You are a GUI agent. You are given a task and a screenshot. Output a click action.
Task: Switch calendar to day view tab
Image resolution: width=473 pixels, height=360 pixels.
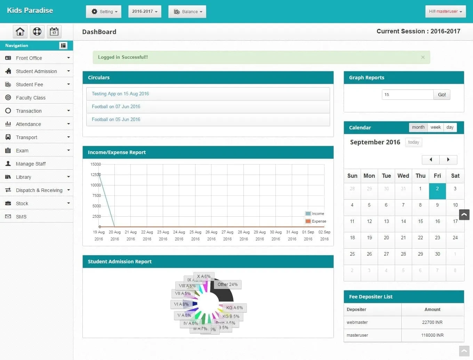pyautogui.click(x=450, y=127)
